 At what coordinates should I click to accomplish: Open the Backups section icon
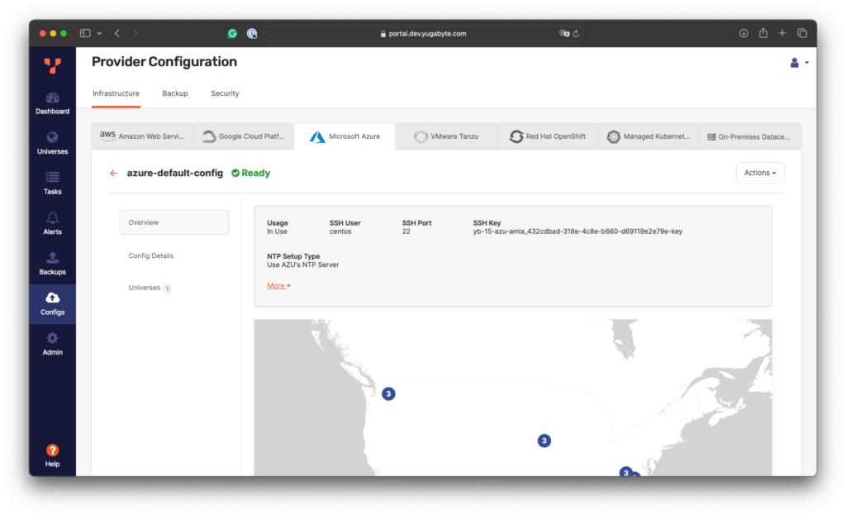(x=52, y=258)
